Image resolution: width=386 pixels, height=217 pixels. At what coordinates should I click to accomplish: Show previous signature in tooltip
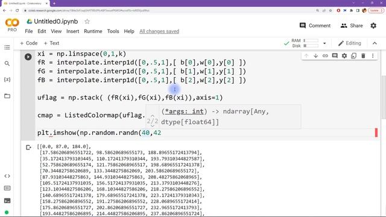click(x=153, y=116)
